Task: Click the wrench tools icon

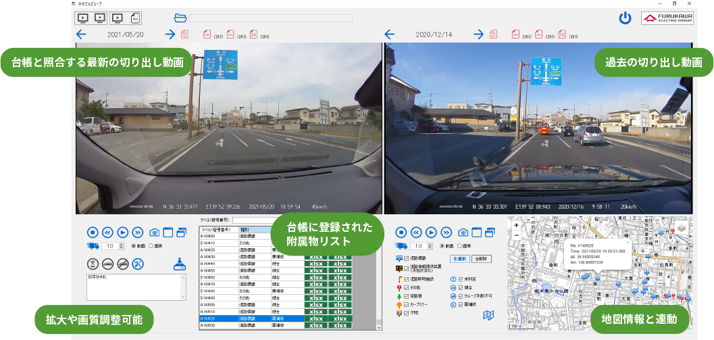Action: pos(138,264)
